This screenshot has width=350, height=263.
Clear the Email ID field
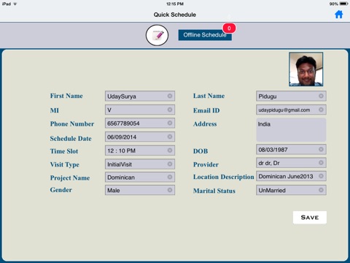click(321, 110)
